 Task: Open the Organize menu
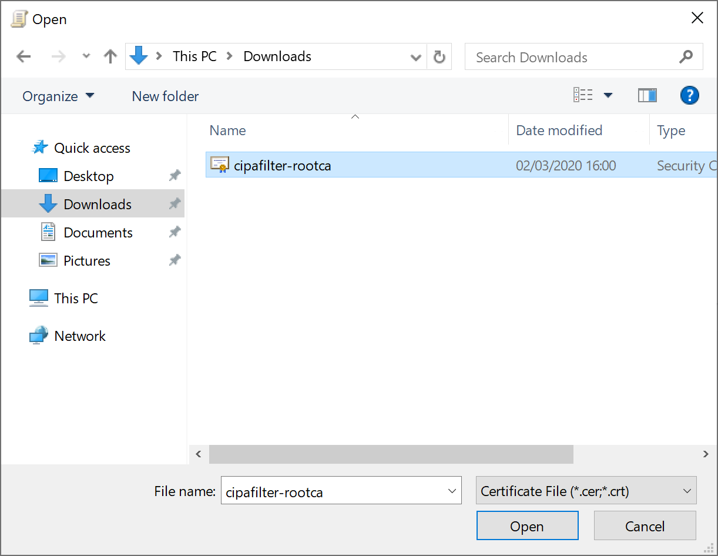pyautogui.click(x=58, y=96)
